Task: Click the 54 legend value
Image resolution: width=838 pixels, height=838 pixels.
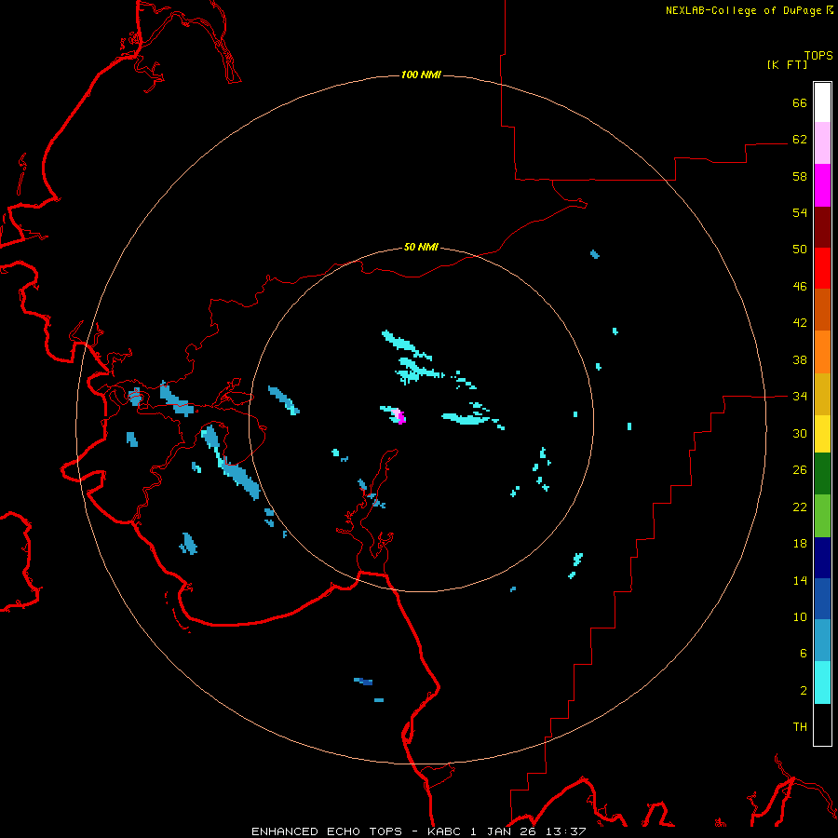Action: 800,212
